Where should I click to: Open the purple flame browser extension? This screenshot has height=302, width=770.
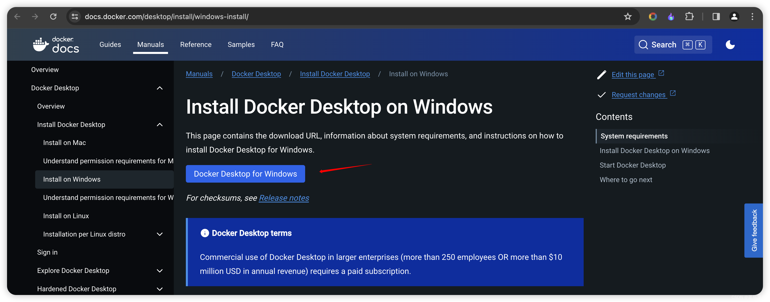[671, 17]
